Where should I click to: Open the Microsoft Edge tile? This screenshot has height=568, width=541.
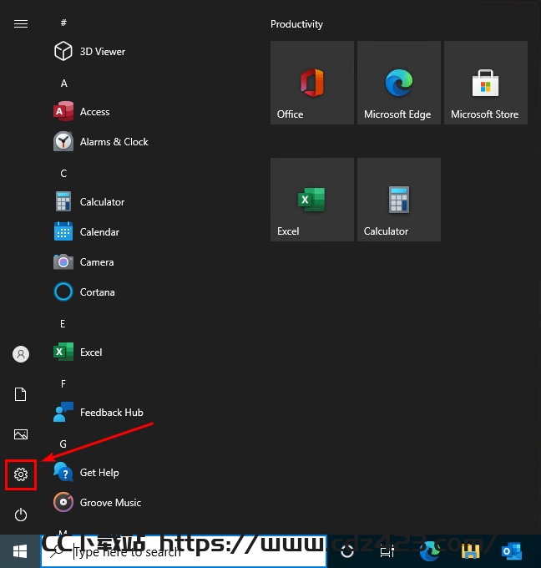(399, 83)
